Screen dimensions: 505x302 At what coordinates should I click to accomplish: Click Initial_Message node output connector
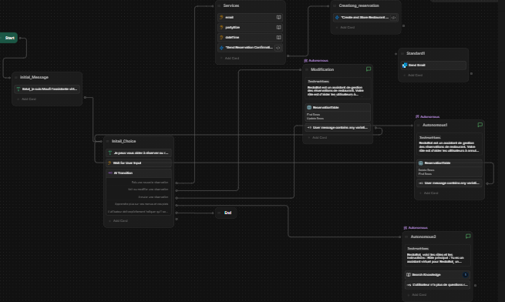(x=85, y=97)
